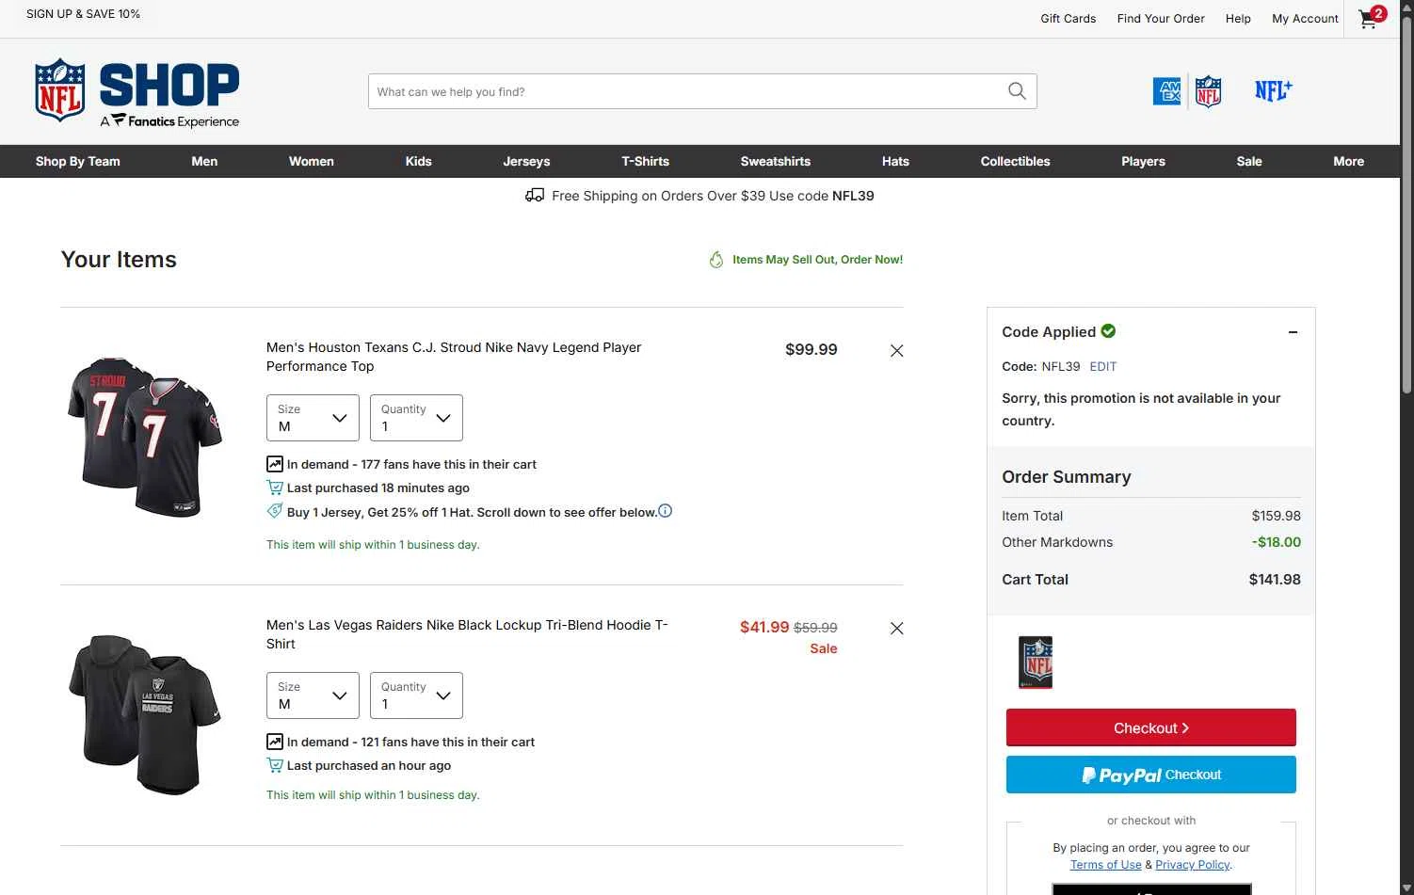Click the jersey offer tag icon
Viewport: 1414px width, 895px height.
(275, 511)
